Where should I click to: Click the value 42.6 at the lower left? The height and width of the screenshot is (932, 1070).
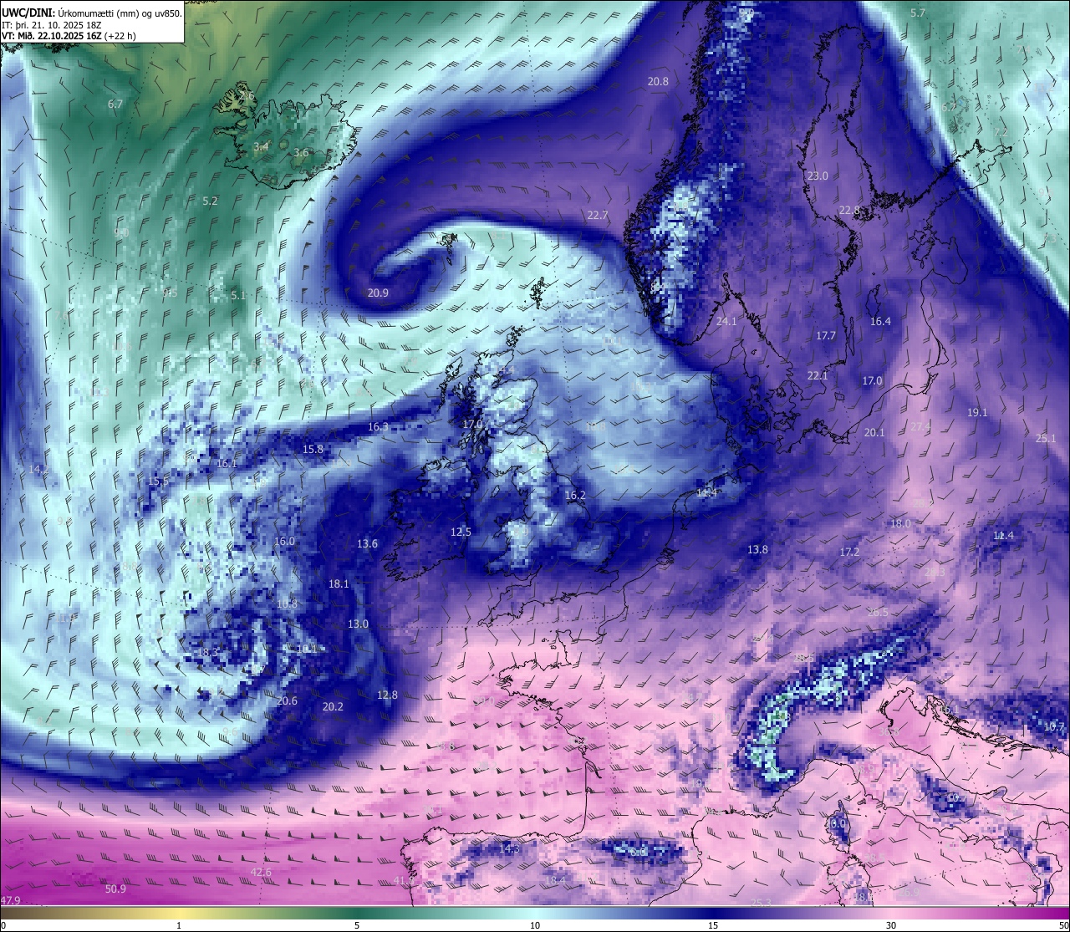click(x=261, y=873)
